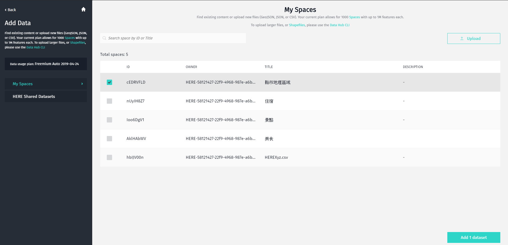Click the TITLE column header
The image size is (508, 245).
pyautogui.click(x=269, y=67)
